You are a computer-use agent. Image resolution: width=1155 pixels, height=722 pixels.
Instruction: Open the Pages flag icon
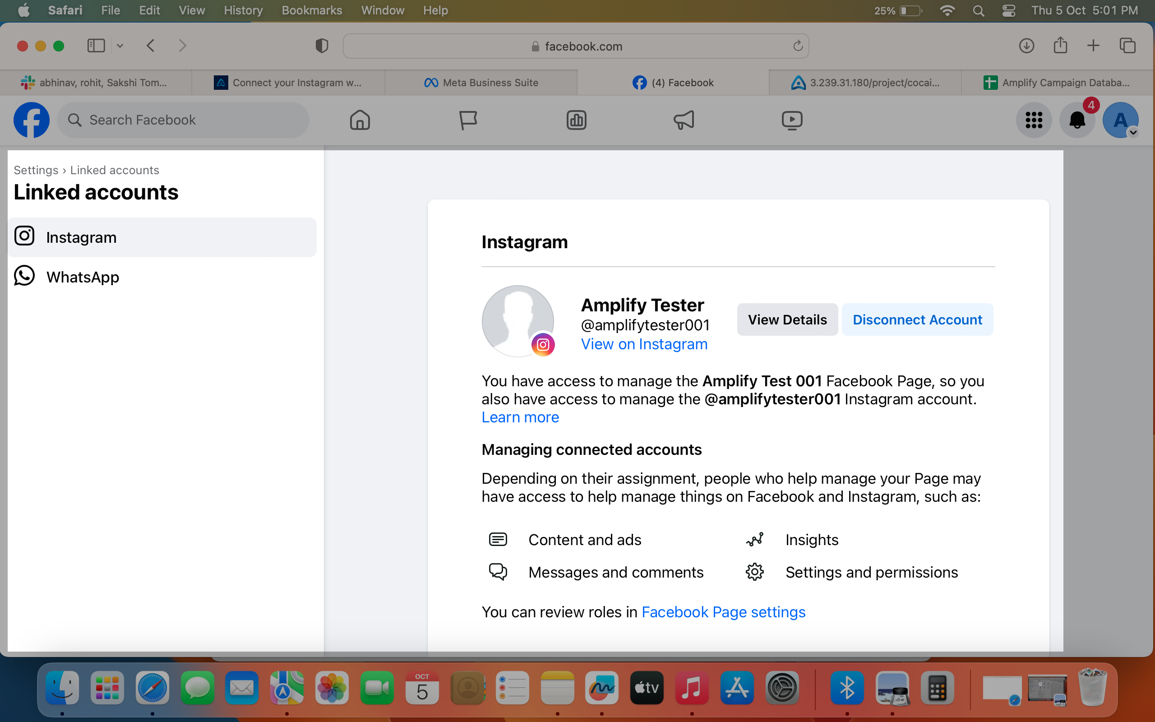pos(468,120)
